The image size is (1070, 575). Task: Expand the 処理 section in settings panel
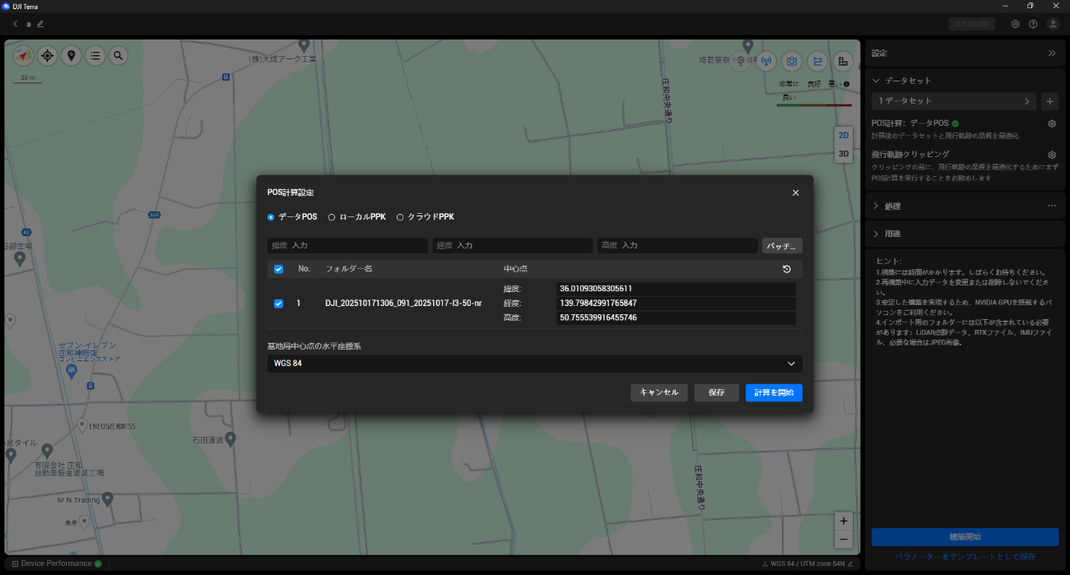click(877, 206)
